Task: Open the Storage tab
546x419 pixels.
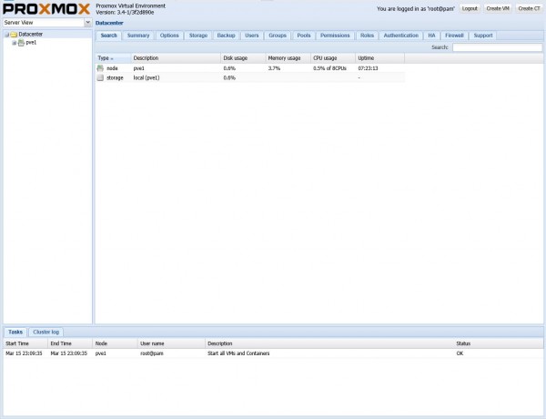Action: [x=198, y=36]
